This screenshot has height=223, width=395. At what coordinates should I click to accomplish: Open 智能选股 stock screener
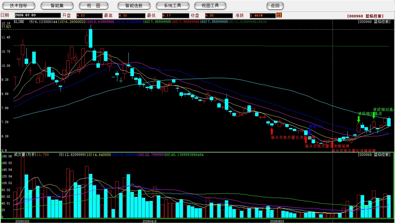point(134,6)
